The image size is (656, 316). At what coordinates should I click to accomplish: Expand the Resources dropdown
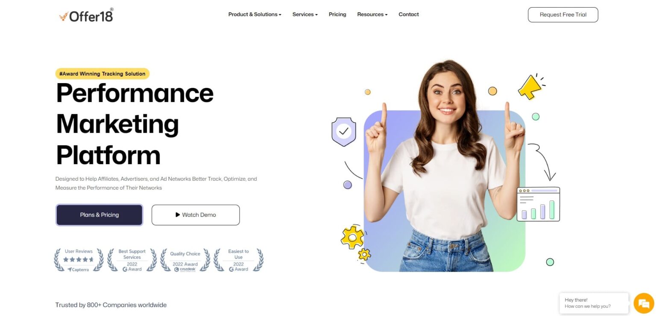(x=372, y=14)
